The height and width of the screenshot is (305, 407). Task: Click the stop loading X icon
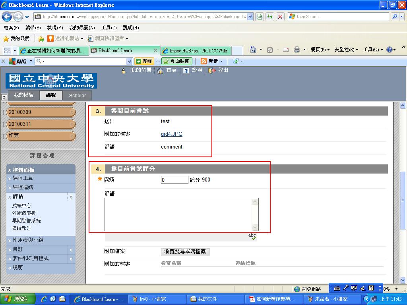click(280, 17)
